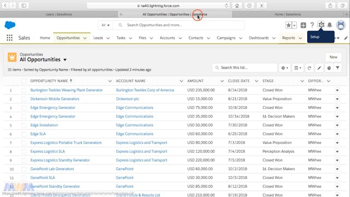Show the browser tab overview icon

pos(342,5)
